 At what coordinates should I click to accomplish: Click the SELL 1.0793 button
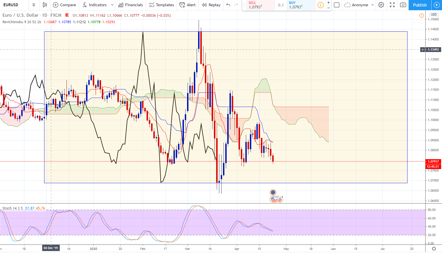(261, 5)
